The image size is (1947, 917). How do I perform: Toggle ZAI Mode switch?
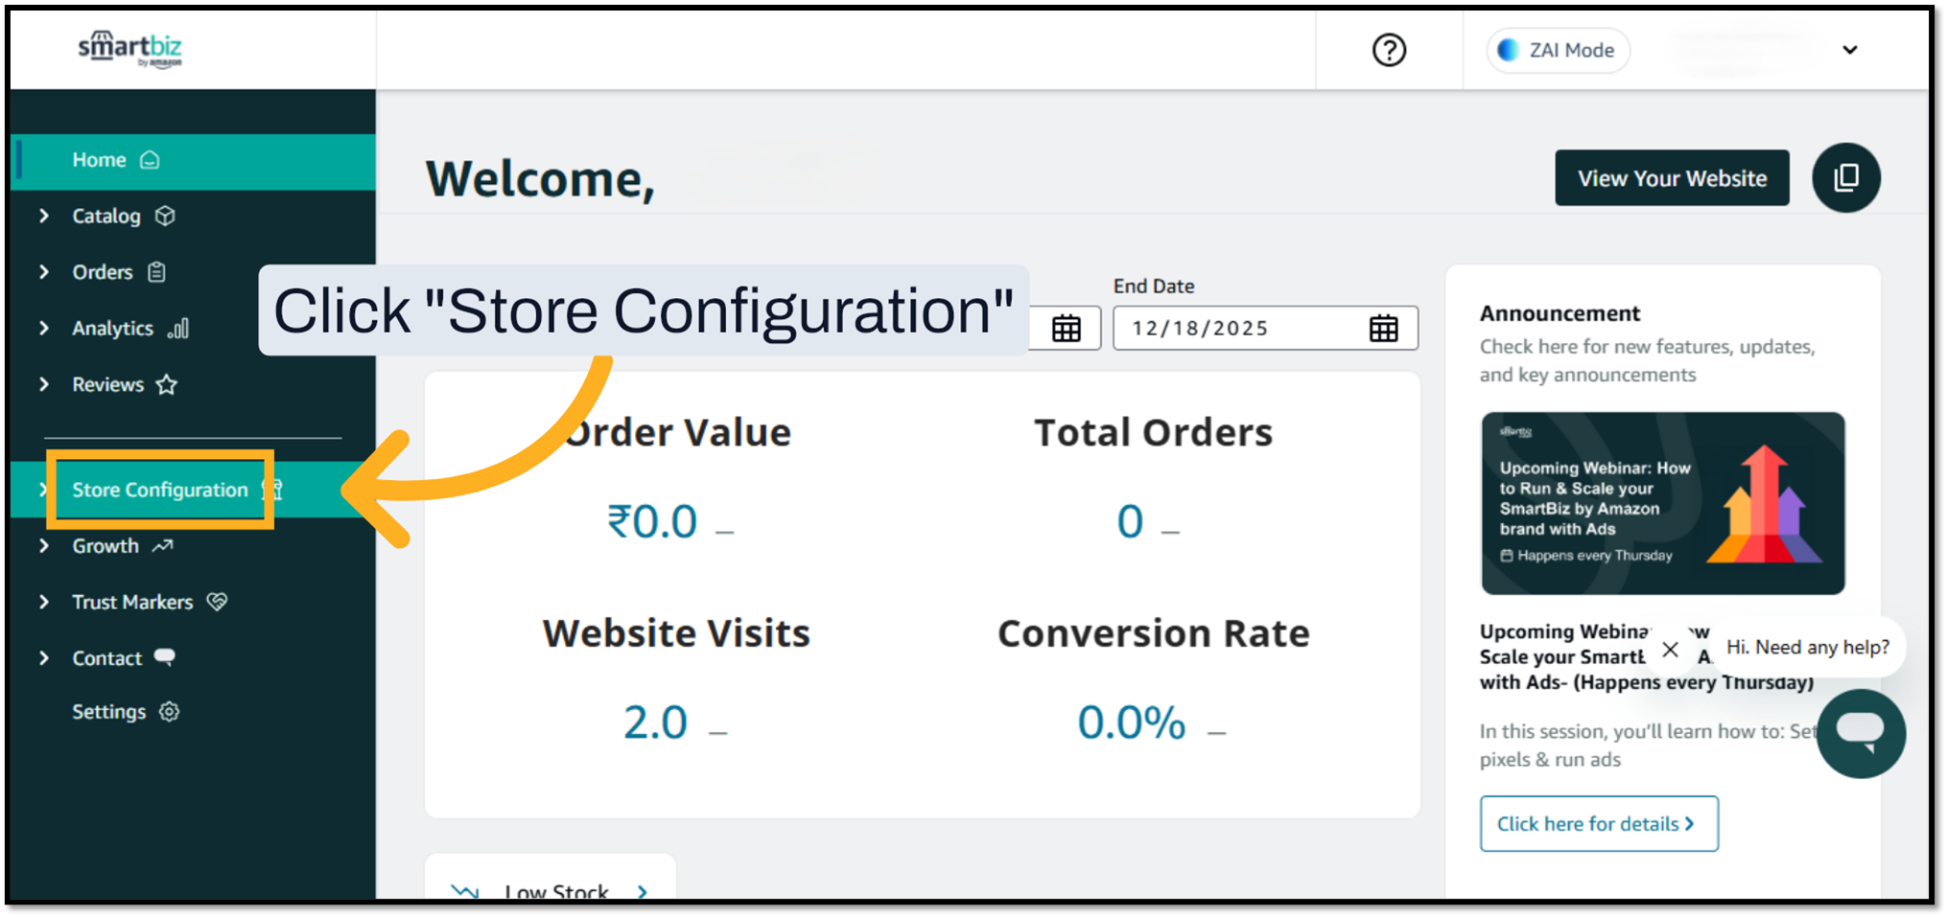(x=1558, y=50)
